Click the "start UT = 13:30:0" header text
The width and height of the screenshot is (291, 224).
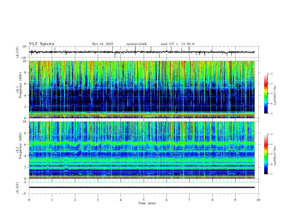(x=177, y=44)
